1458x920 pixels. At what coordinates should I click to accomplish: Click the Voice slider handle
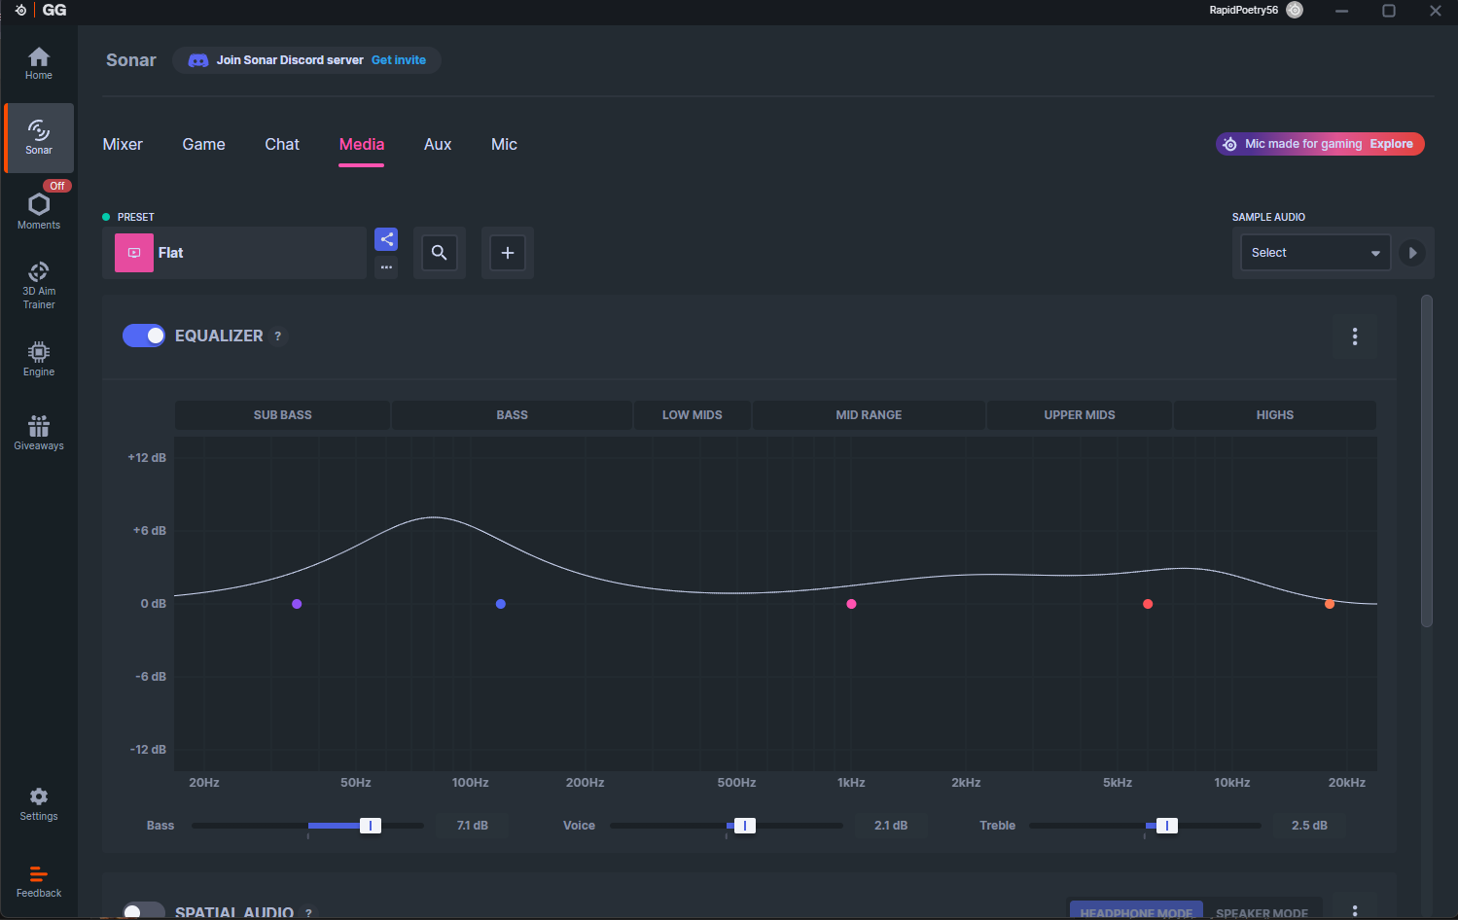coord(745,826)
